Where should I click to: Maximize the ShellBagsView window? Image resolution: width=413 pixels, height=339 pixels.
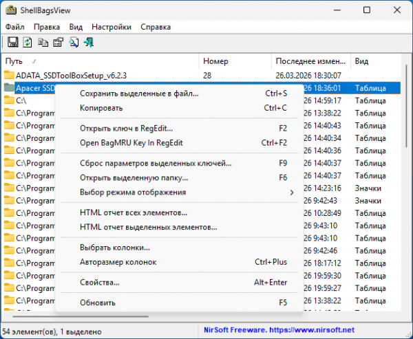tap(367, 10)
